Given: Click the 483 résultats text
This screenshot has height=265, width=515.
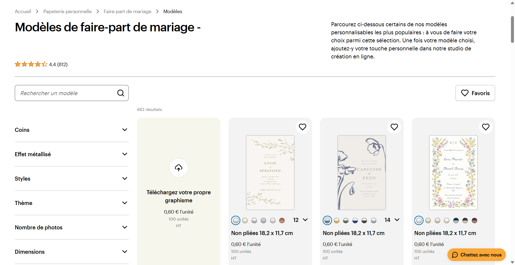Looking at the screenshot, I should (x=149, y=110).
